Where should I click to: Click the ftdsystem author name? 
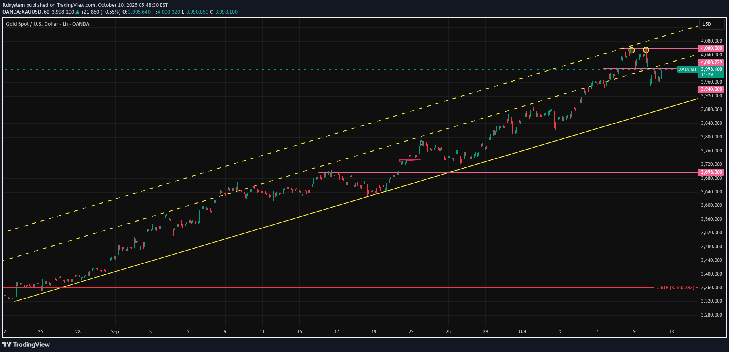click(14, 5)
